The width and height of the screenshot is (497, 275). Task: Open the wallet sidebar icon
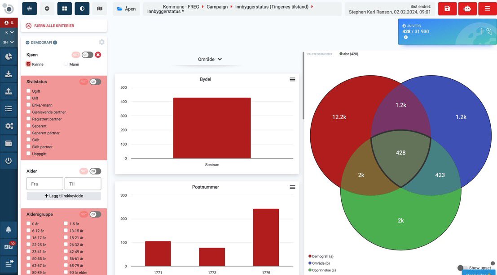coord(9,143)
